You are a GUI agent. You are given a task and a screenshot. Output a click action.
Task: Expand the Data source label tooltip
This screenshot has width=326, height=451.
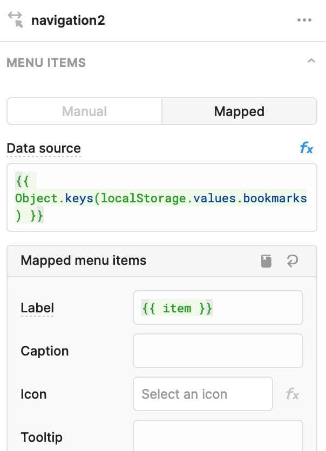tap(43, 148)
